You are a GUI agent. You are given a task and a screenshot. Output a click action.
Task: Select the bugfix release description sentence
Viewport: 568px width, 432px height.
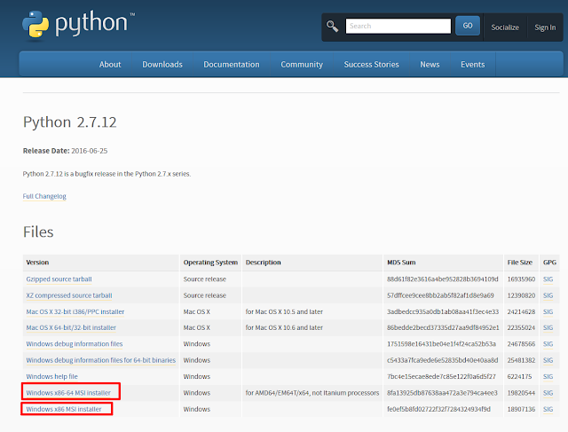click(x=106, y=174)
